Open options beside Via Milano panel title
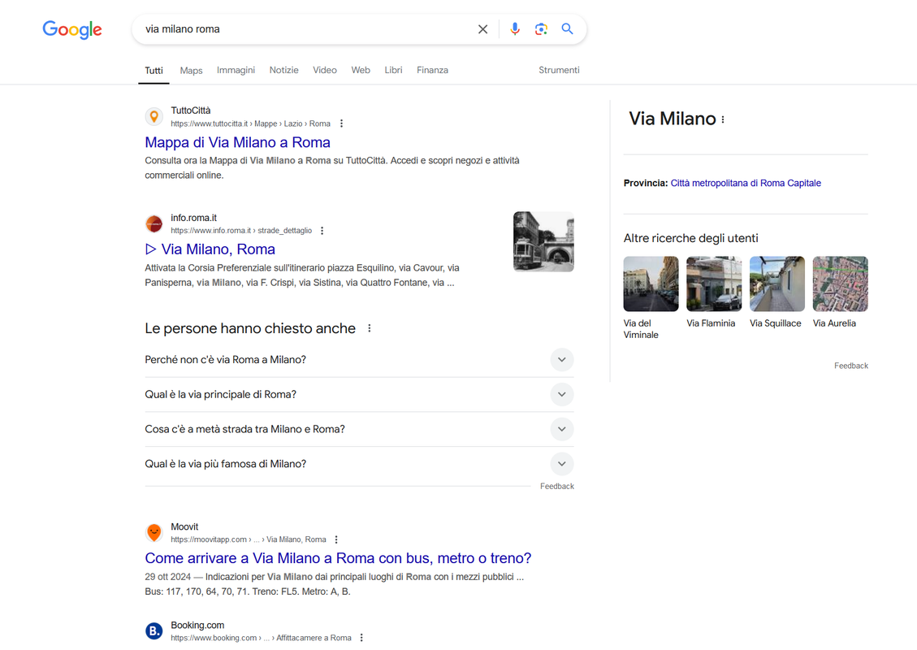Screen dimensions: 917x650 723,119
